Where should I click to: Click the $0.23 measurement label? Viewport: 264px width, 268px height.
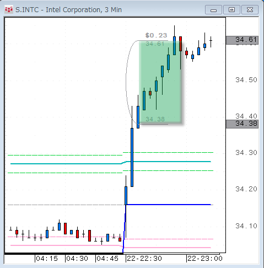tap(156, 35)
